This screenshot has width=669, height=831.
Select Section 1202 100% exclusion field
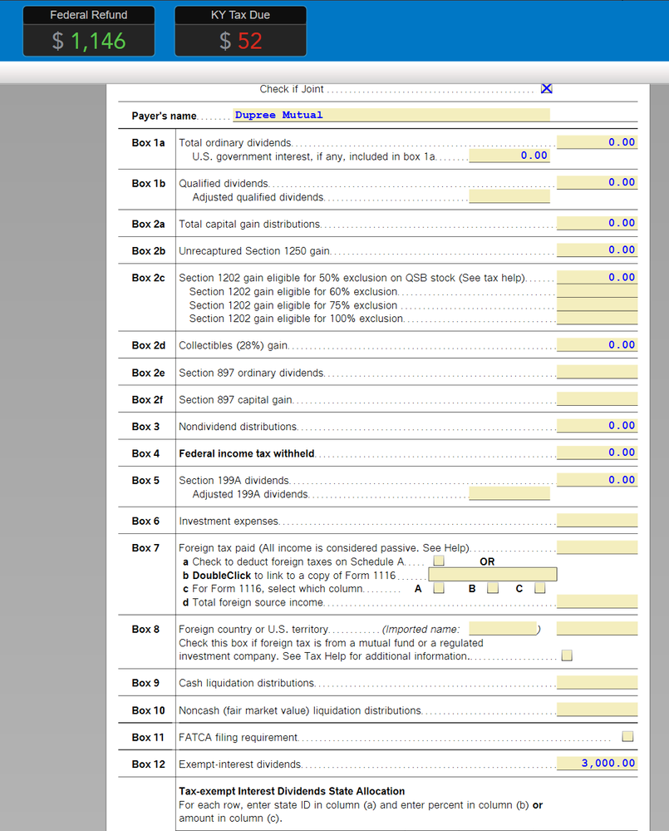pyautogui.click(x=597, y=318)
